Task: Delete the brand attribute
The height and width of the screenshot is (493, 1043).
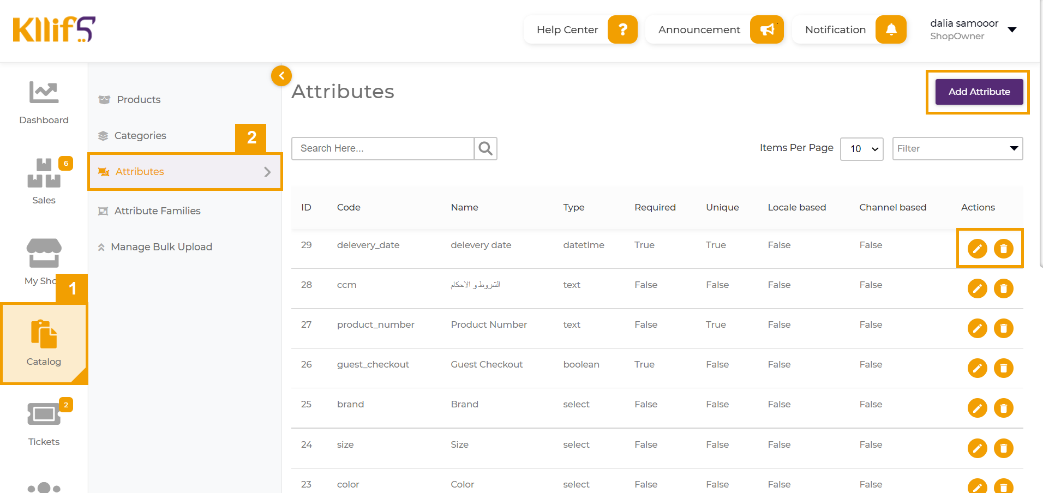Action: pos(1004,408)
